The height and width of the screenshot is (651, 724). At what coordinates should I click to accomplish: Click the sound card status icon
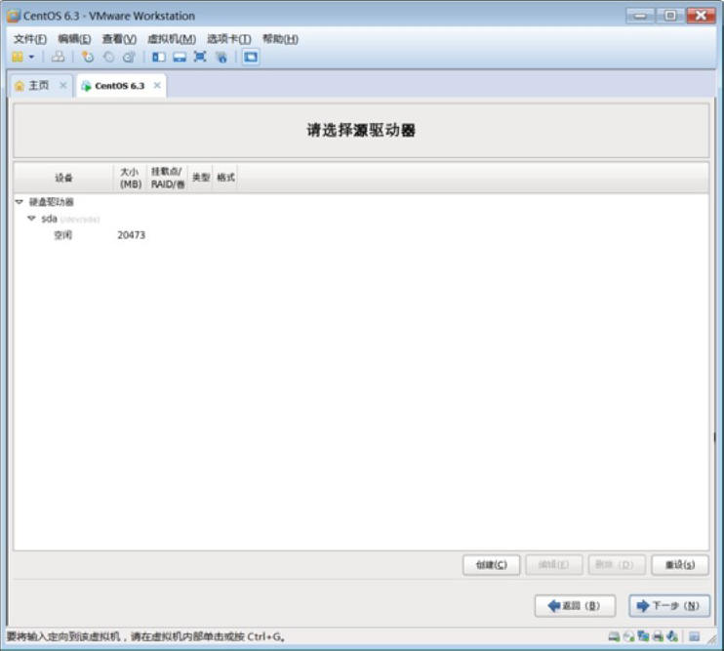point(672,636)
